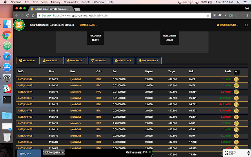Expand the YOUR ACCOUNT dropdown
The height and width of the screenshot is (157, 251).
[227, 25]
